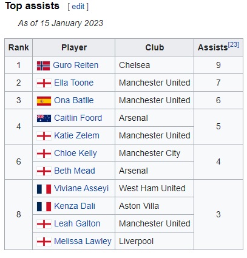This screenshot has width=247, height=258.
Task: Open reference 23 in the Assists header
Action: pyautogui.click(x=234, y=44)
